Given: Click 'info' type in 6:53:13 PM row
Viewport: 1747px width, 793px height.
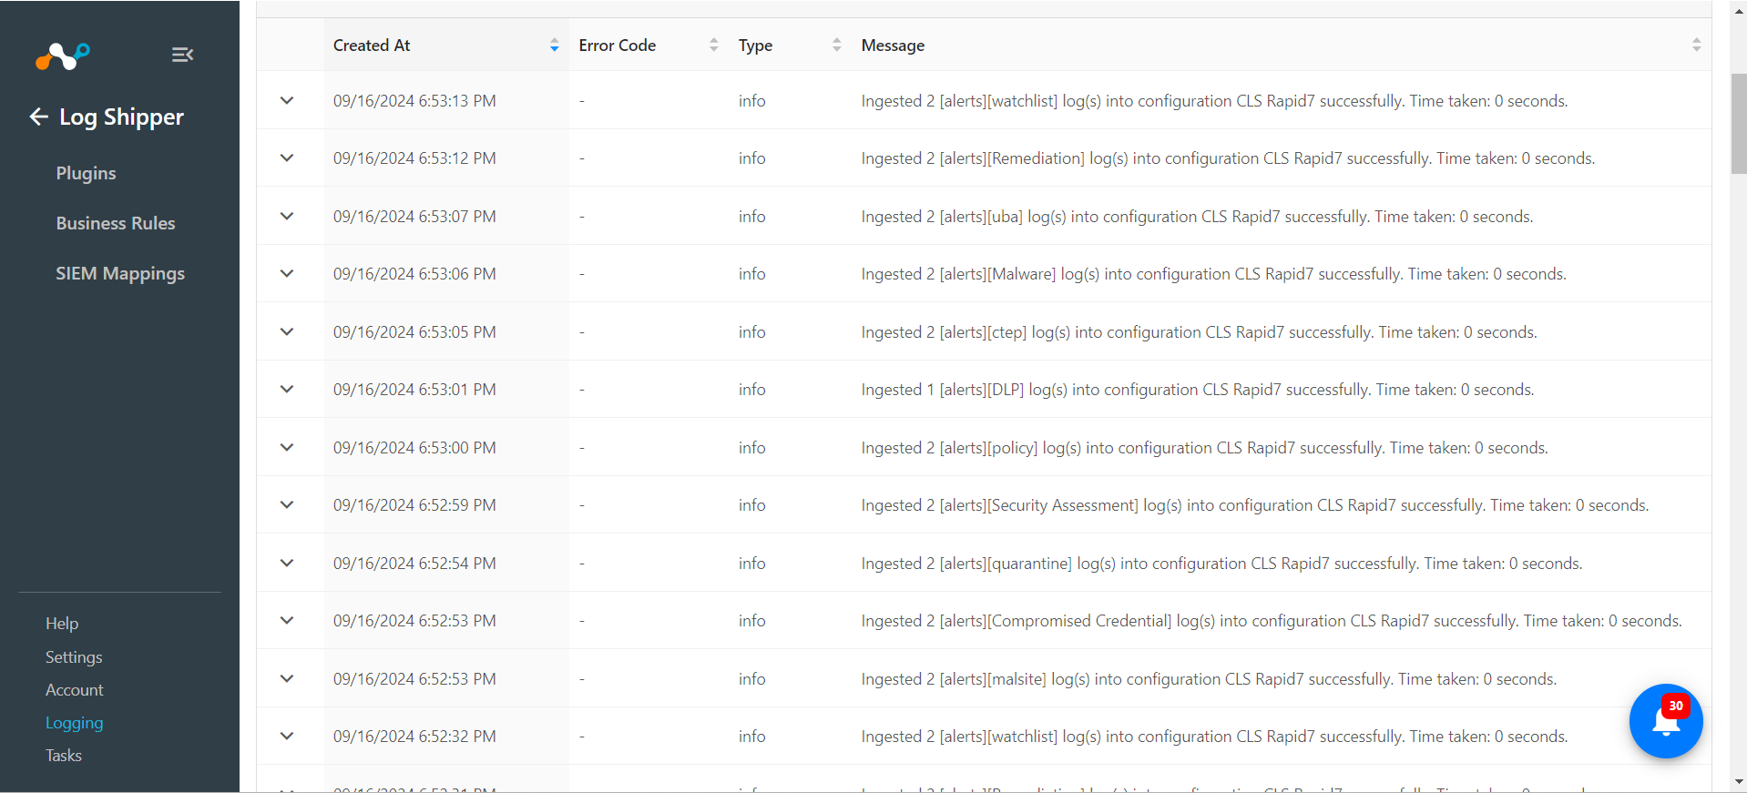Looking at the screenshot, I should [x=751, y=101].
